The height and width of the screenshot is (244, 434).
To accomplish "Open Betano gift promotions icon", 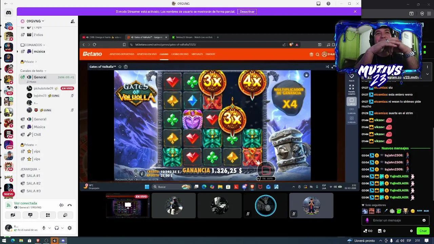I will (x=311, y=54).
